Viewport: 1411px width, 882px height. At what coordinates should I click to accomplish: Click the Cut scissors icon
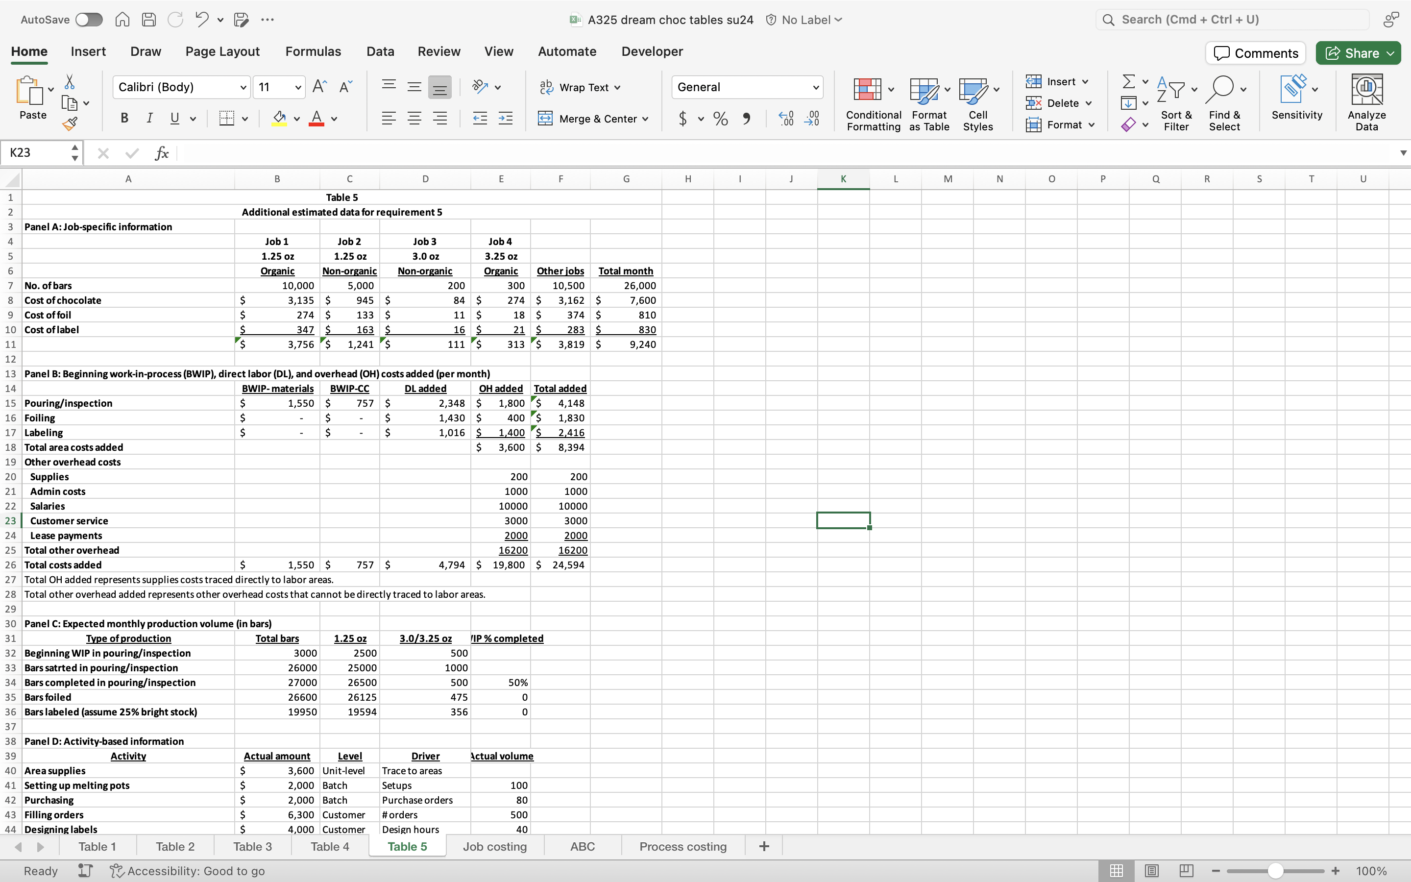(x=70, y=81)
